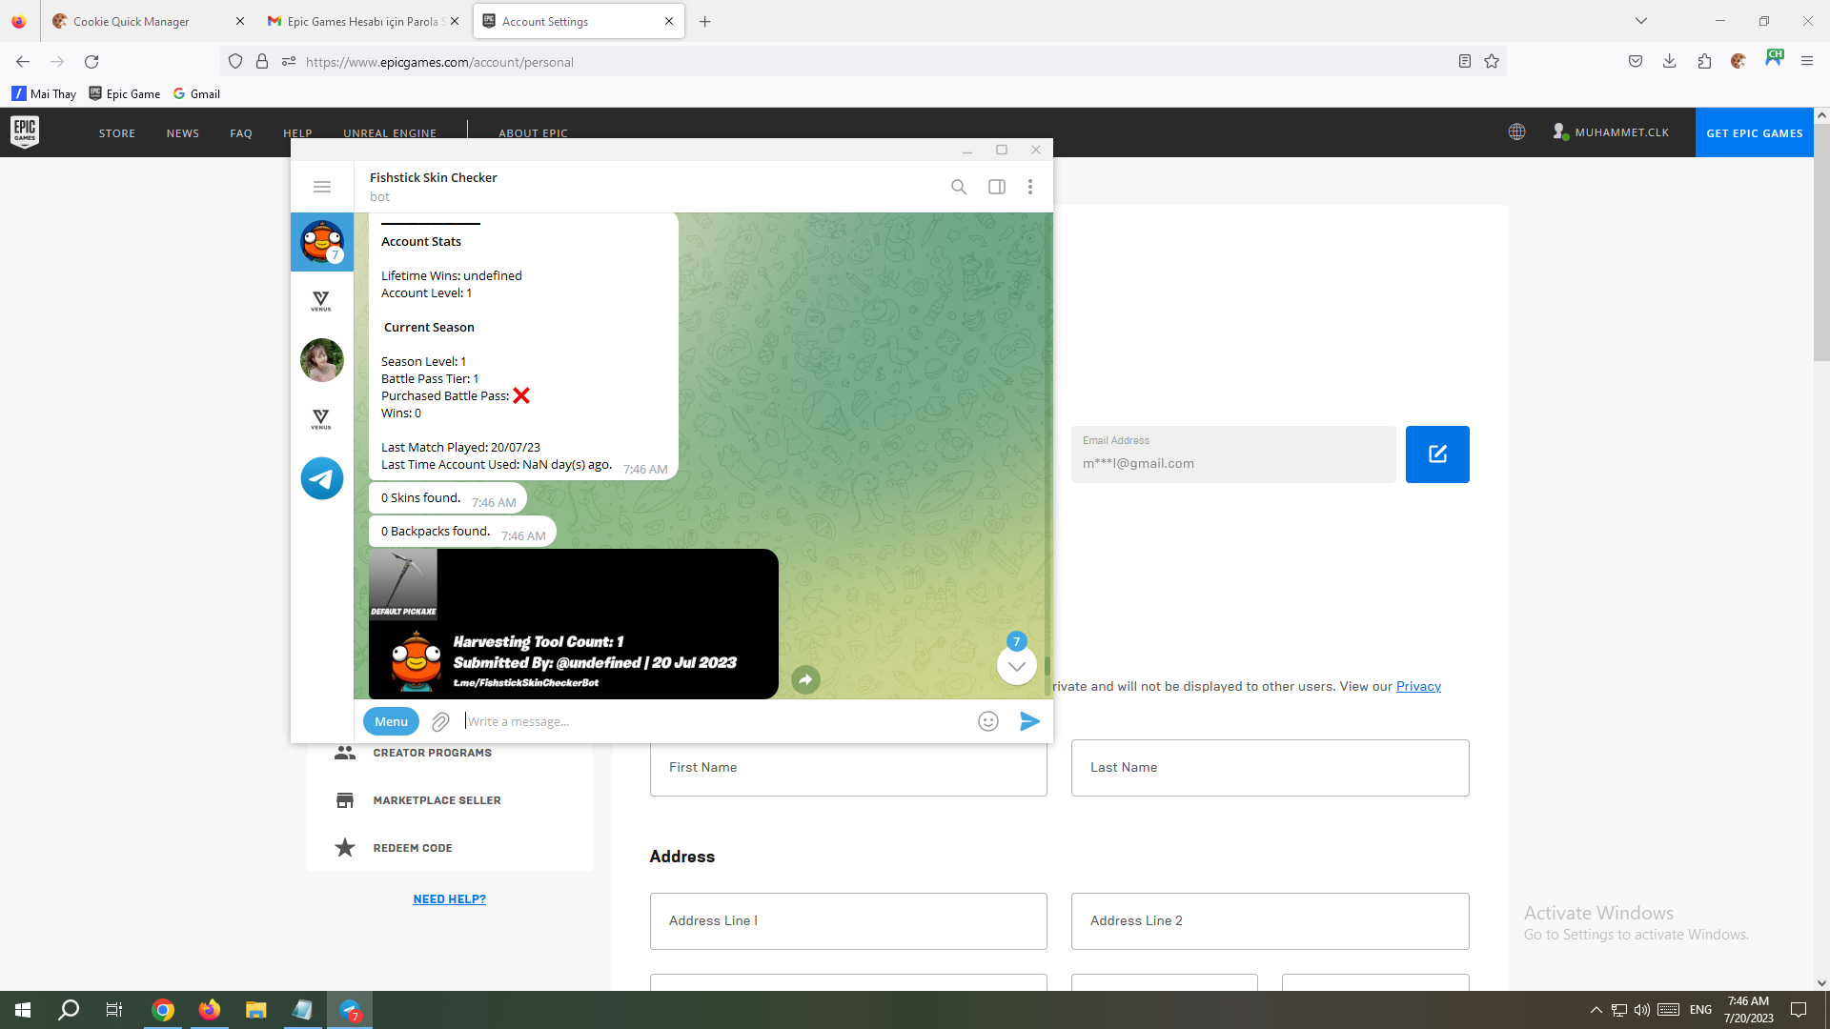Open the emoji picker
Image resolution: width=1830 pixels, height=1029 pixels.
988,721
